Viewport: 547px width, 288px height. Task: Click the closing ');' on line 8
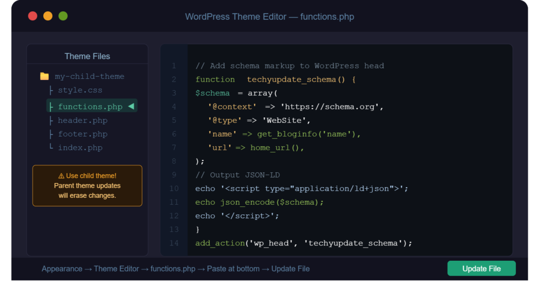click(200, 161)
